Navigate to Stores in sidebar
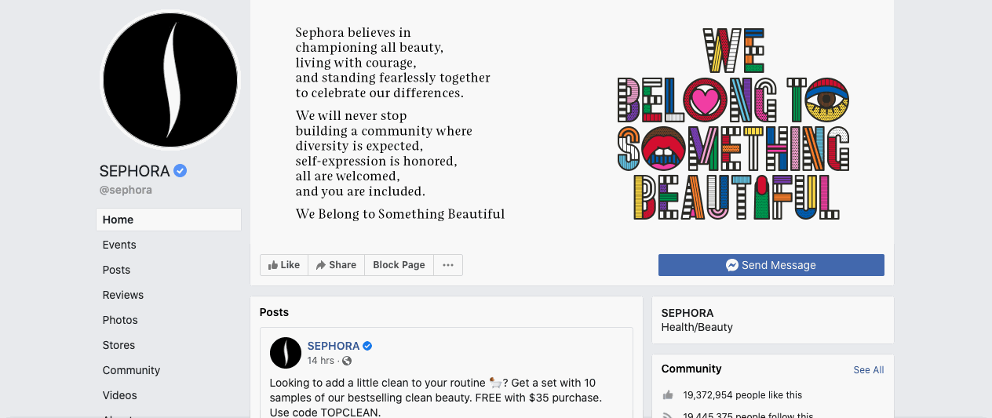This screenshot has width=992, height=418. [119, 345]
